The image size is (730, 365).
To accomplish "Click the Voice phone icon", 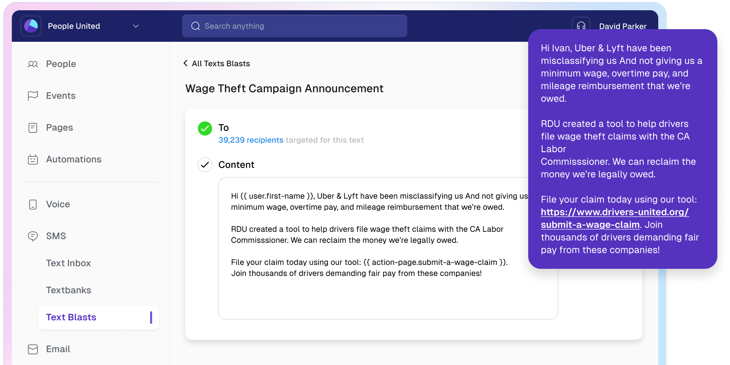I will pyautogui.click(x=33, y=204).
